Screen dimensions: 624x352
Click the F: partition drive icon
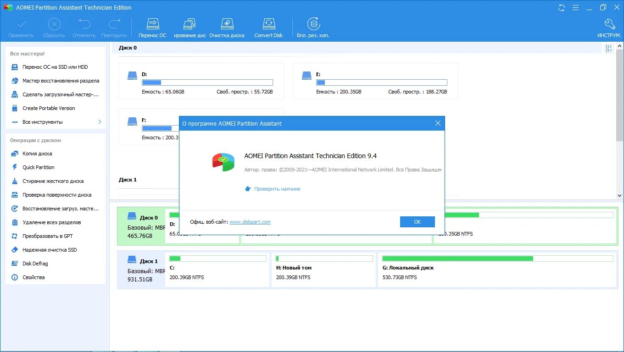click(132, 121)
